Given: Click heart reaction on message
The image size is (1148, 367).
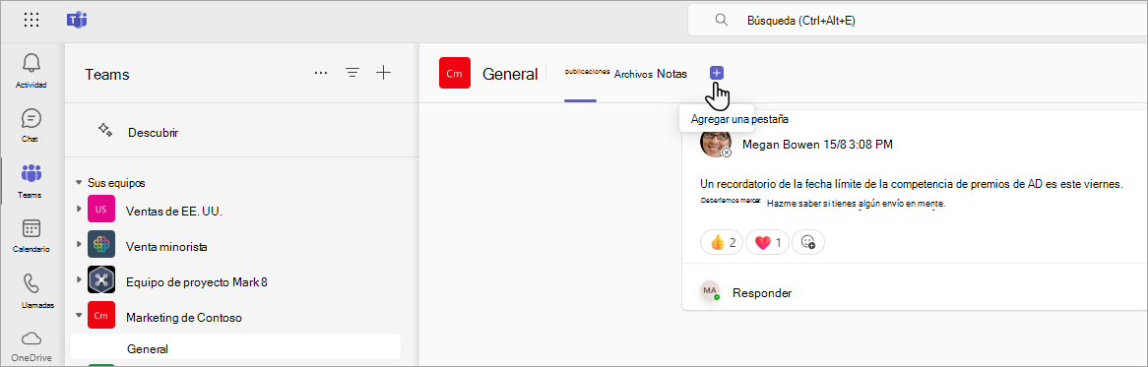Looking at the screenshot, I should pos(767,242).
